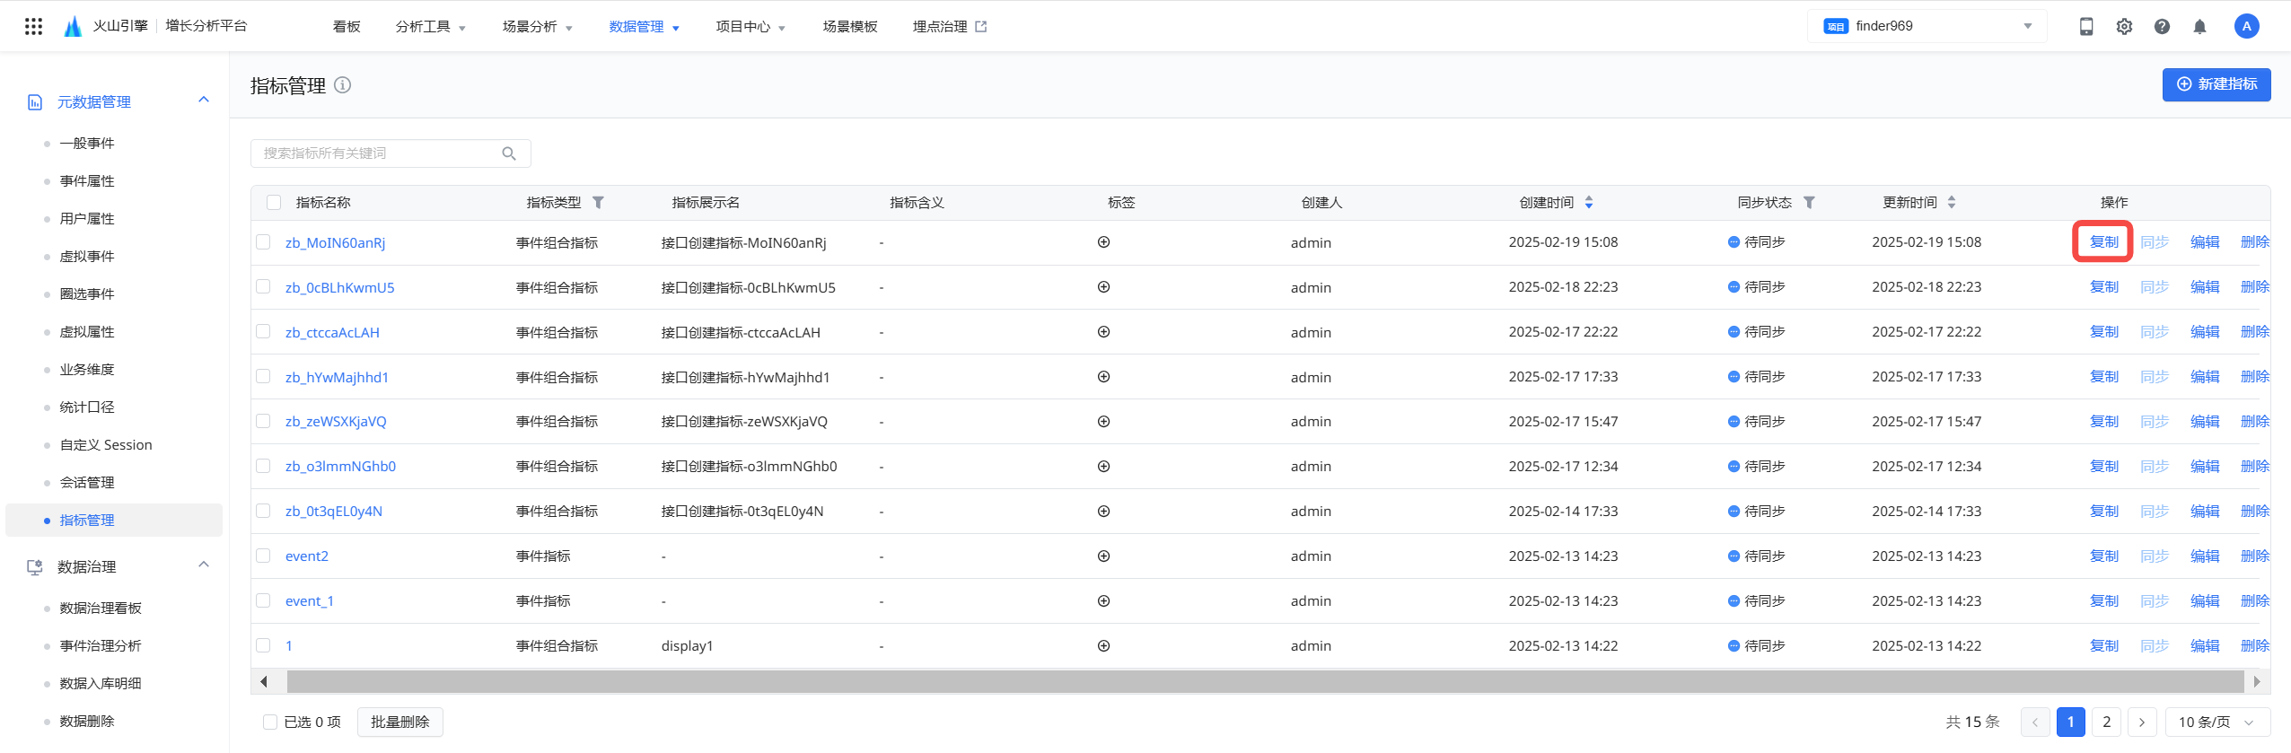
Task: Open 埋点治理 external link
Action: (x=950, y=27)
